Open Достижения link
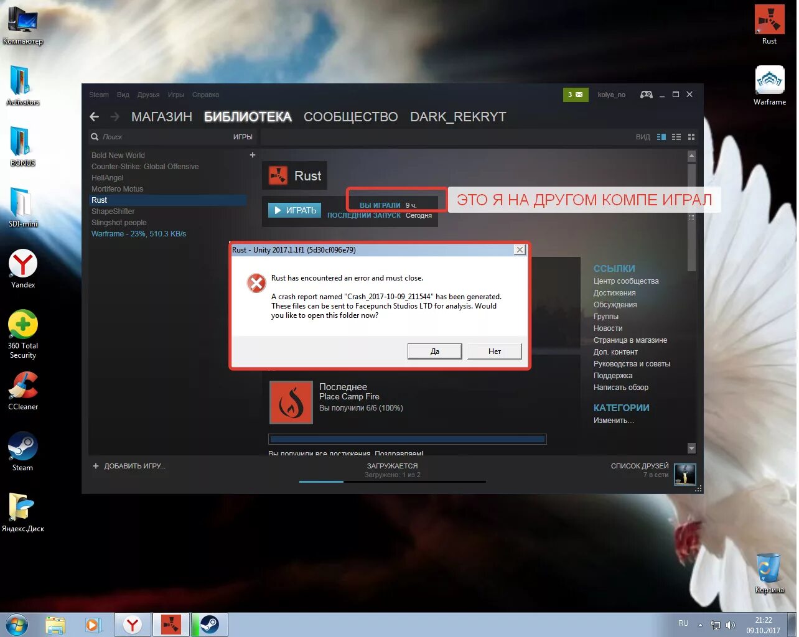799x637 pixels. pyautogui.click(x=614, y=293)
